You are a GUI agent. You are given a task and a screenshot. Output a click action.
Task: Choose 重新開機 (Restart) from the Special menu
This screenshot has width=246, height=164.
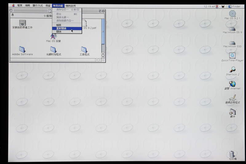tap(67, 28)
